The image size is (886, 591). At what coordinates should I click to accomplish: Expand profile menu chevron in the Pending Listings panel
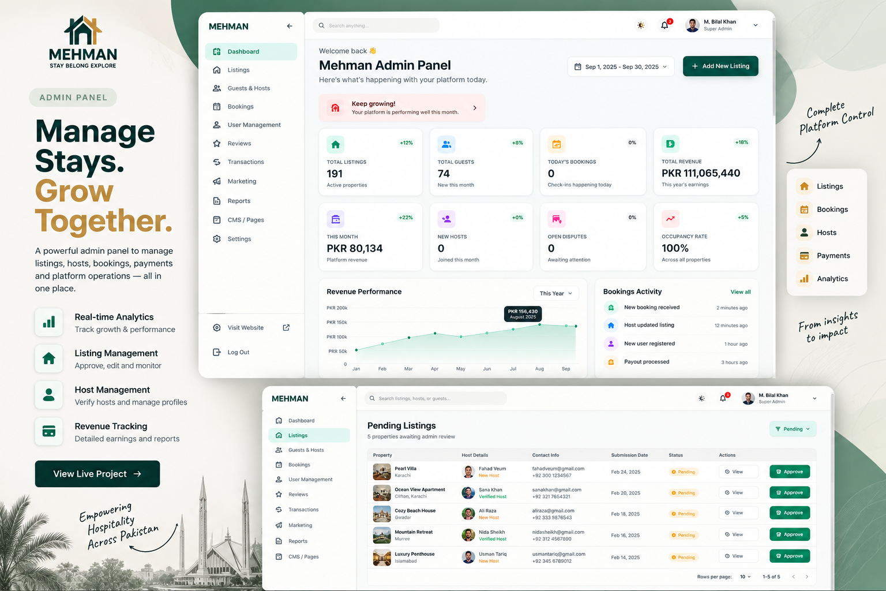[814, 398]
